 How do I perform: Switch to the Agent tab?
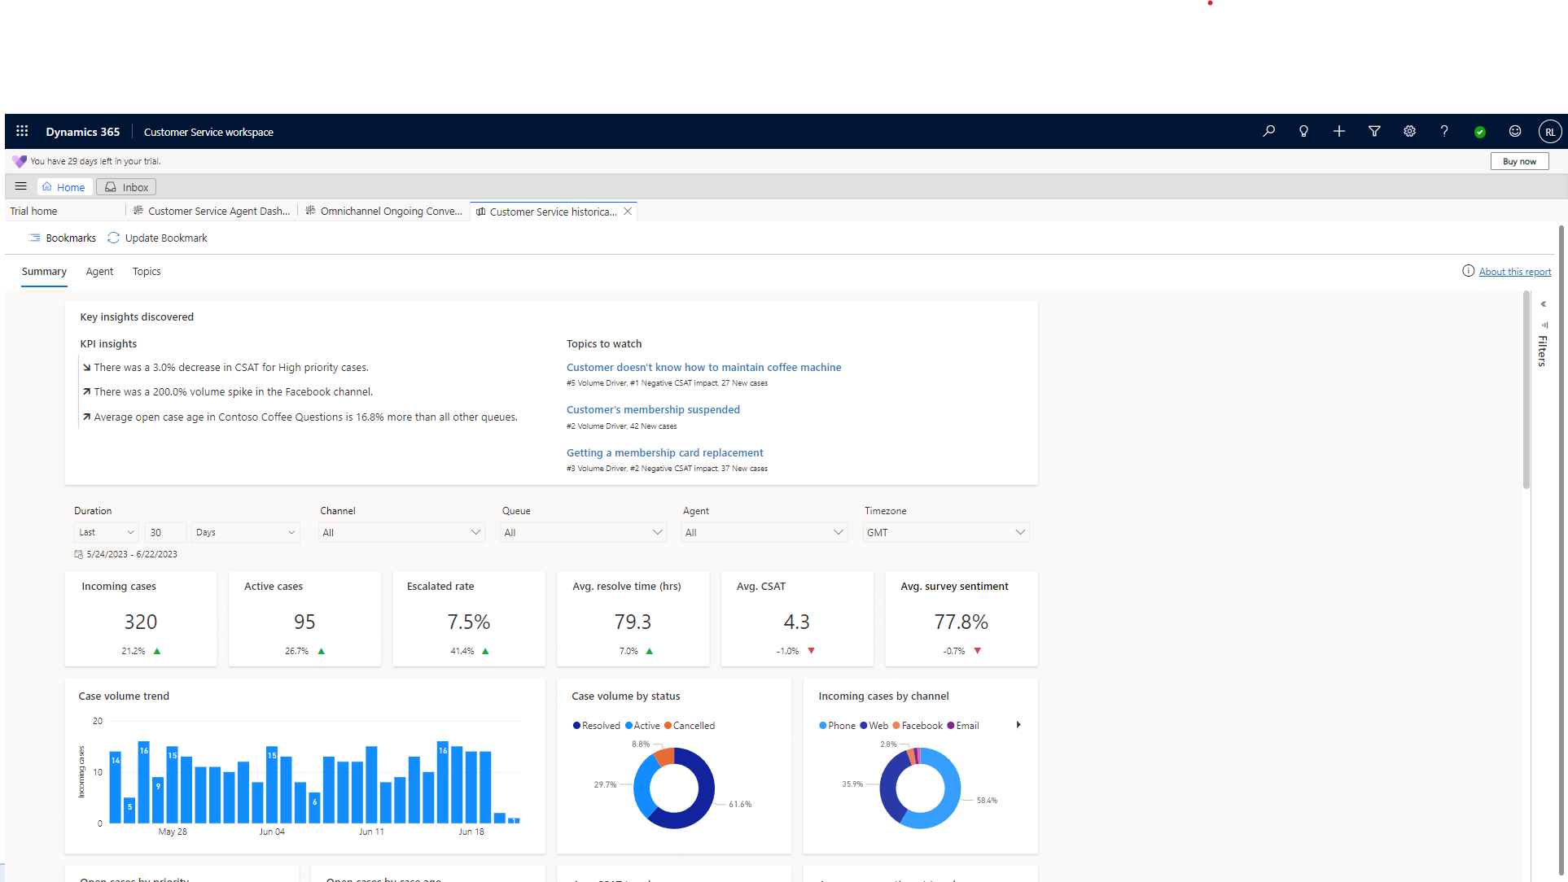[99, 271]
